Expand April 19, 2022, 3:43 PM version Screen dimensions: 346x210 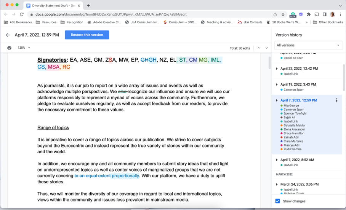pos(277,84)
